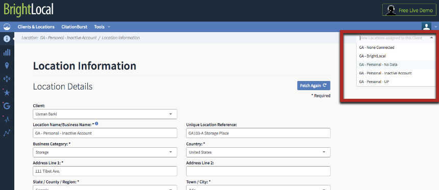Screen dimensions: 439x190
Task: Open the multiple map pins icon
Action: pyautogui.click(x=7, y=79)
